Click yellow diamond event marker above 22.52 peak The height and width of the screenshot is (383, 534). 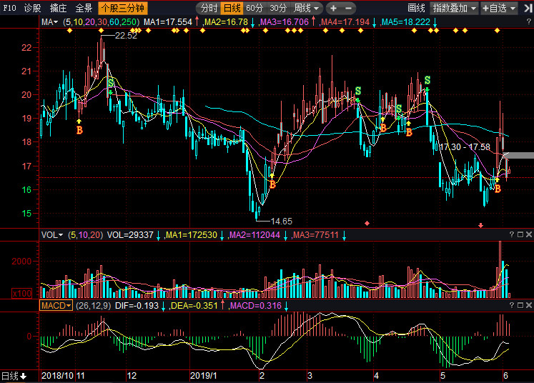(x=102, y=31)
